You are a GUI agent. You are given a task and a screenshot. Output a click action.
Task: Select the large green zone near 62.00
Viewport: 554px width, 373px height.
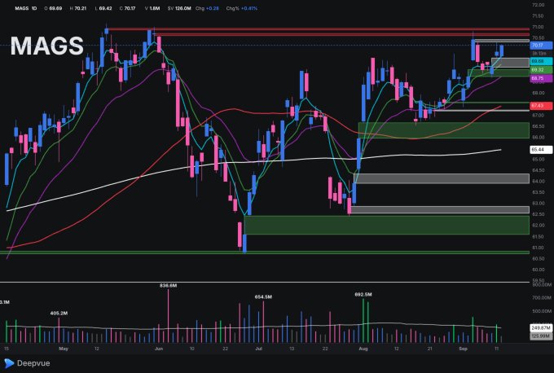click(386, 225)
